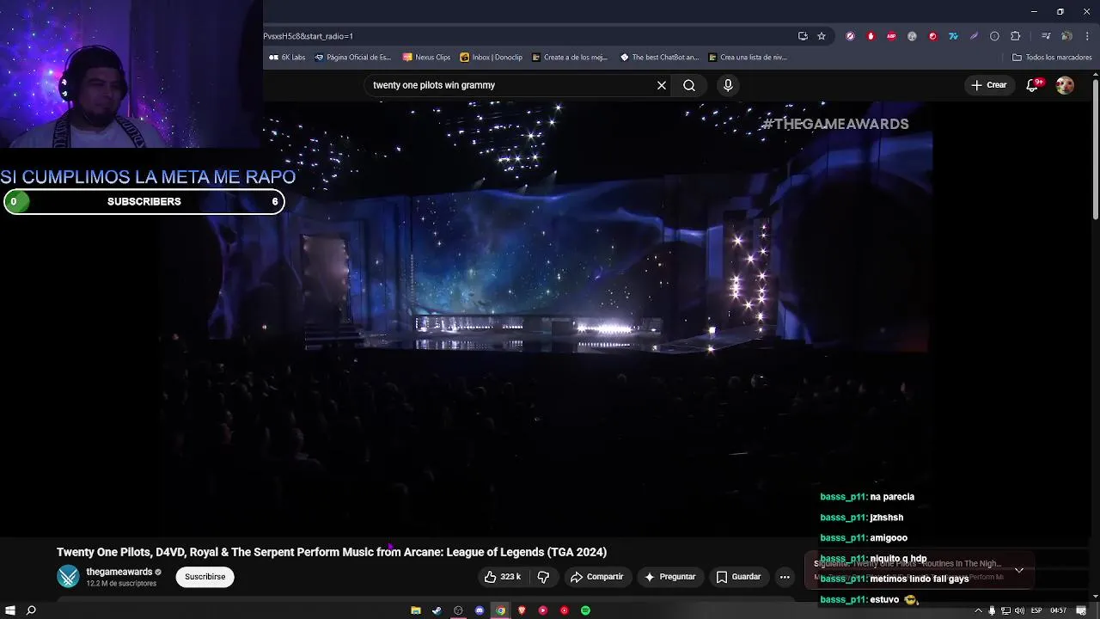Screen dimensions: 1100x619
Task: Open File Explorer from taskbar
Action: tap(416, 610)
